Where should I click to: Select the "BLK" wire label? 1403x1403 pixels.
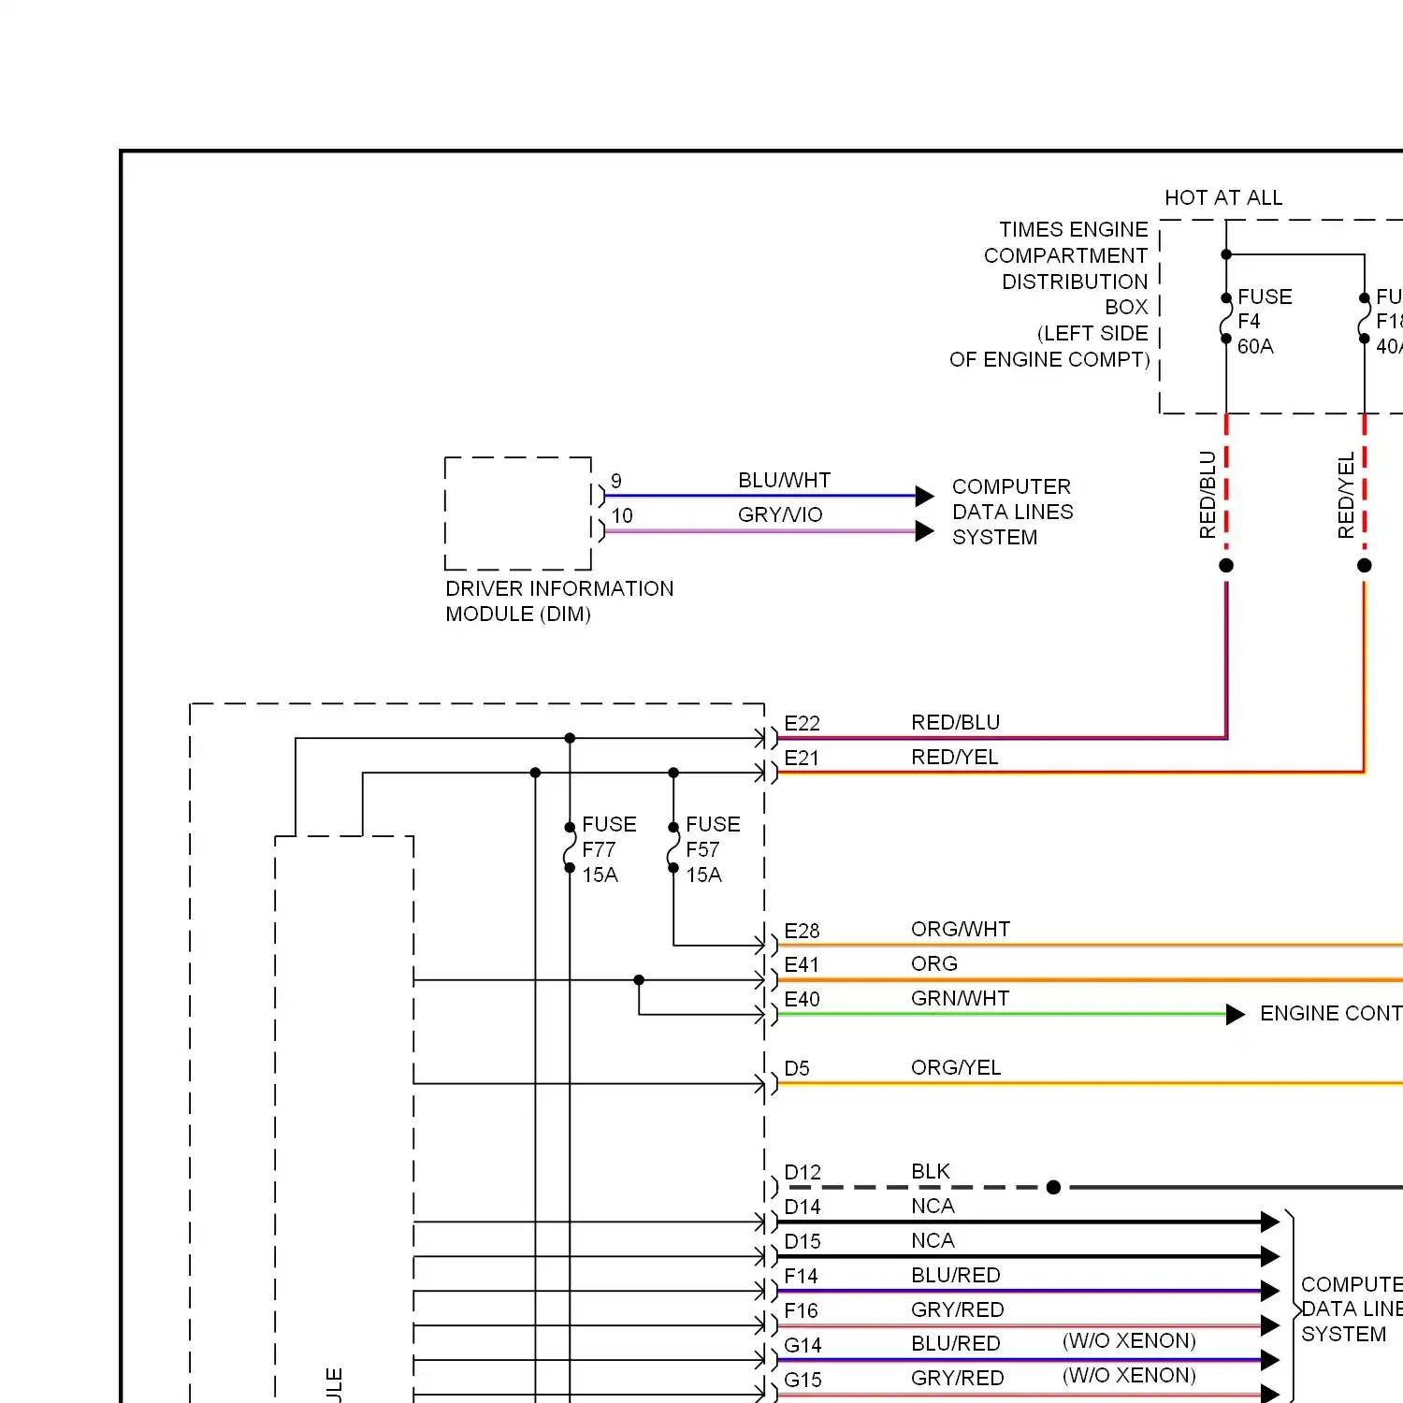pos(931,1171)
